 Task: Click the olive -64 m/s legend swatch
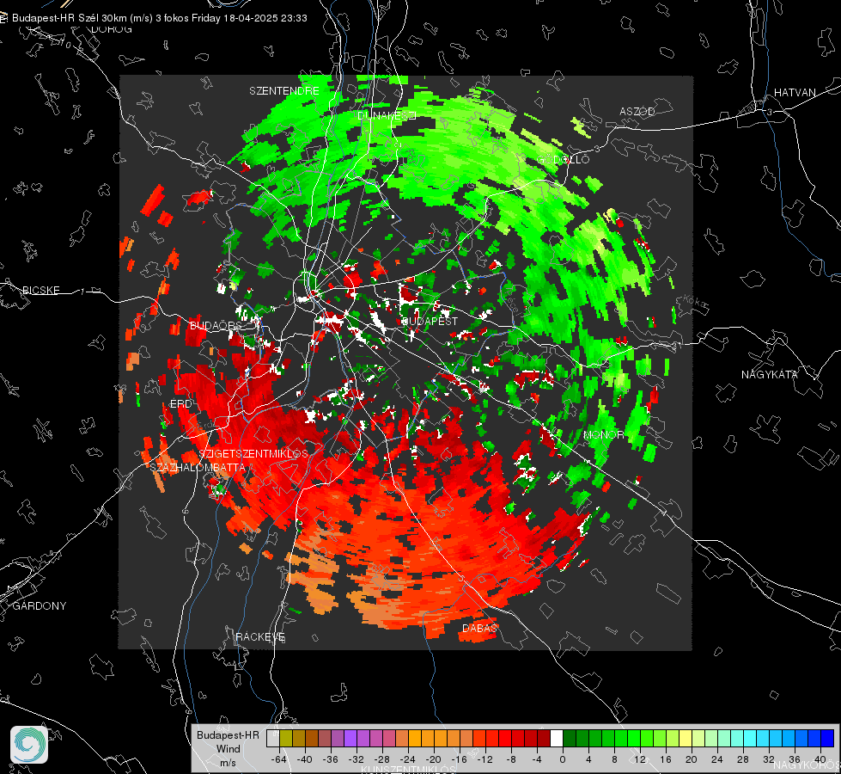(x=285, y=739)
